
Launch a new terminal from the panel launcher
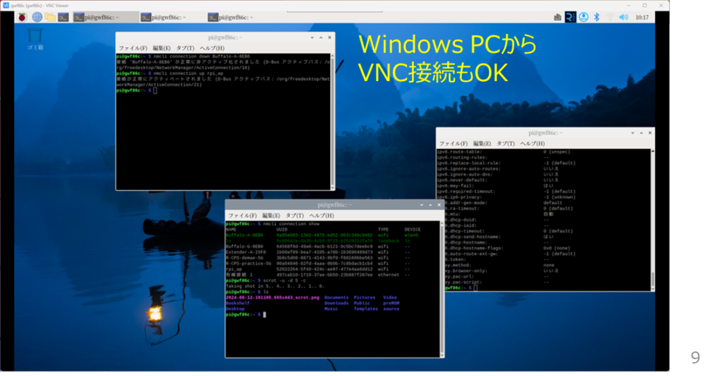pos(63,17)
